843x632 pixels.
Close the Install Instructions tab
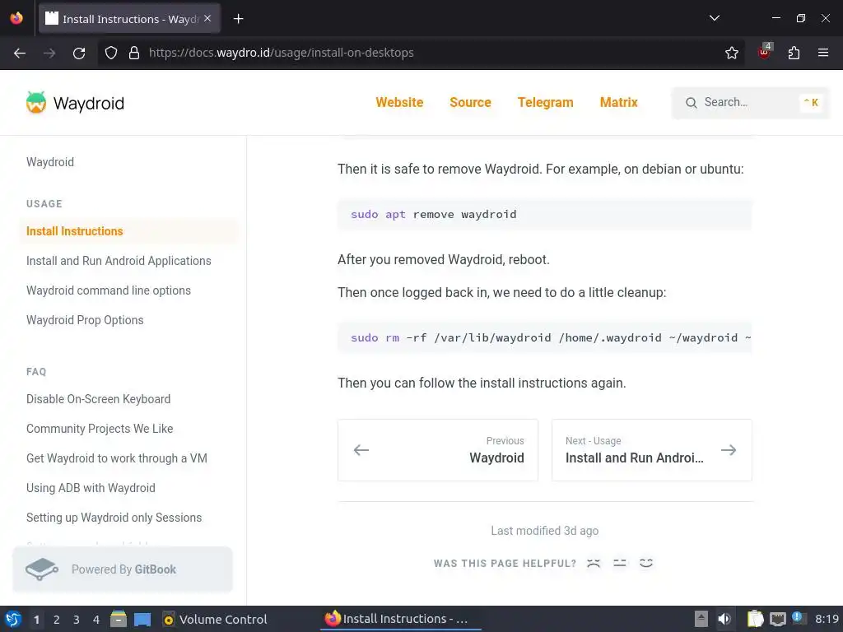click(207, 18)
